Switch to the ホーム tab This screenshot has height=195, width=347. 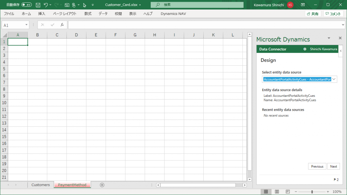pyautogui.click(x=26, y=14)
